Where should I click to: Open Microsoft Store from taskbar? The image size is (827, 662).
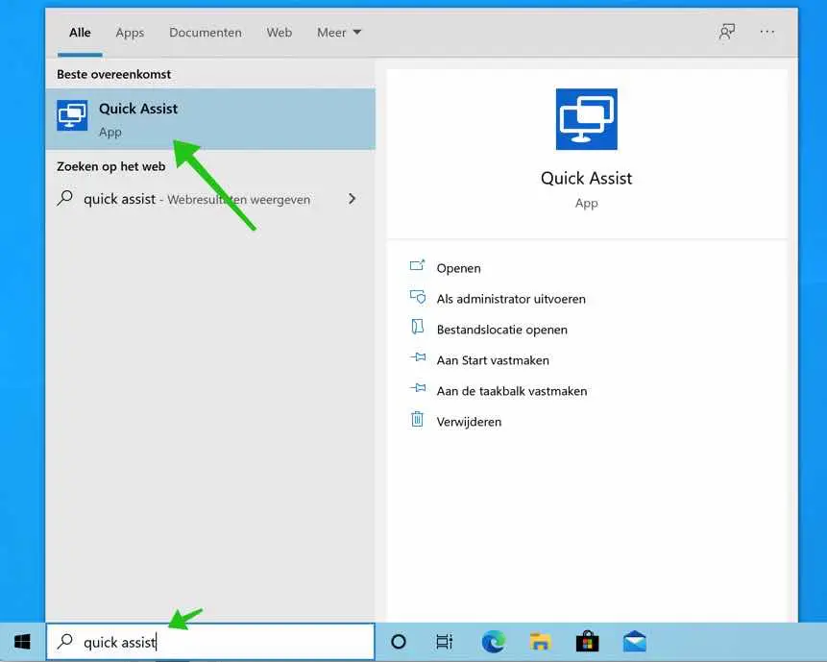pos(587,642)
